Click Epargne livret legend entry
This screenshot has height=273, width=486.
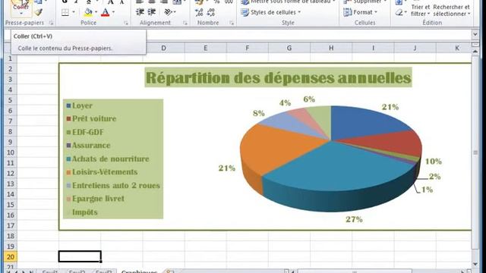(95, 199)
